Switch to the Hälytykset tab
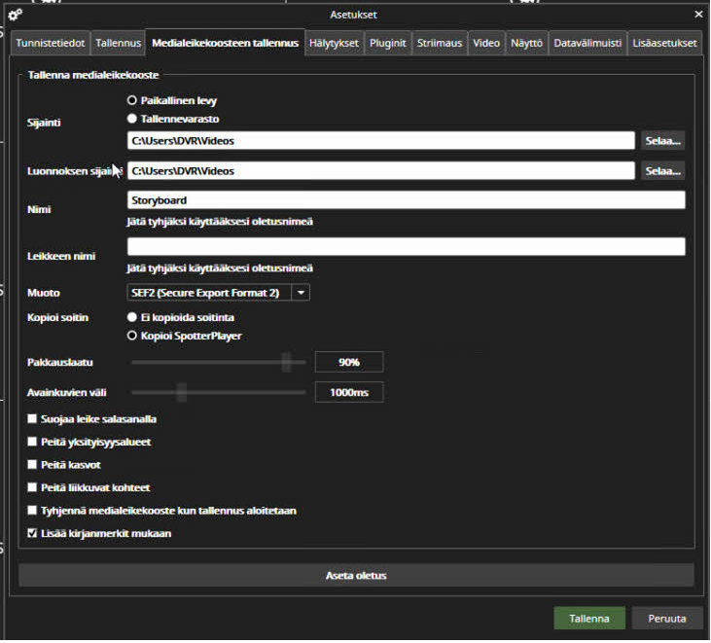The image size is (711, 643). click(x=334, y=43)
